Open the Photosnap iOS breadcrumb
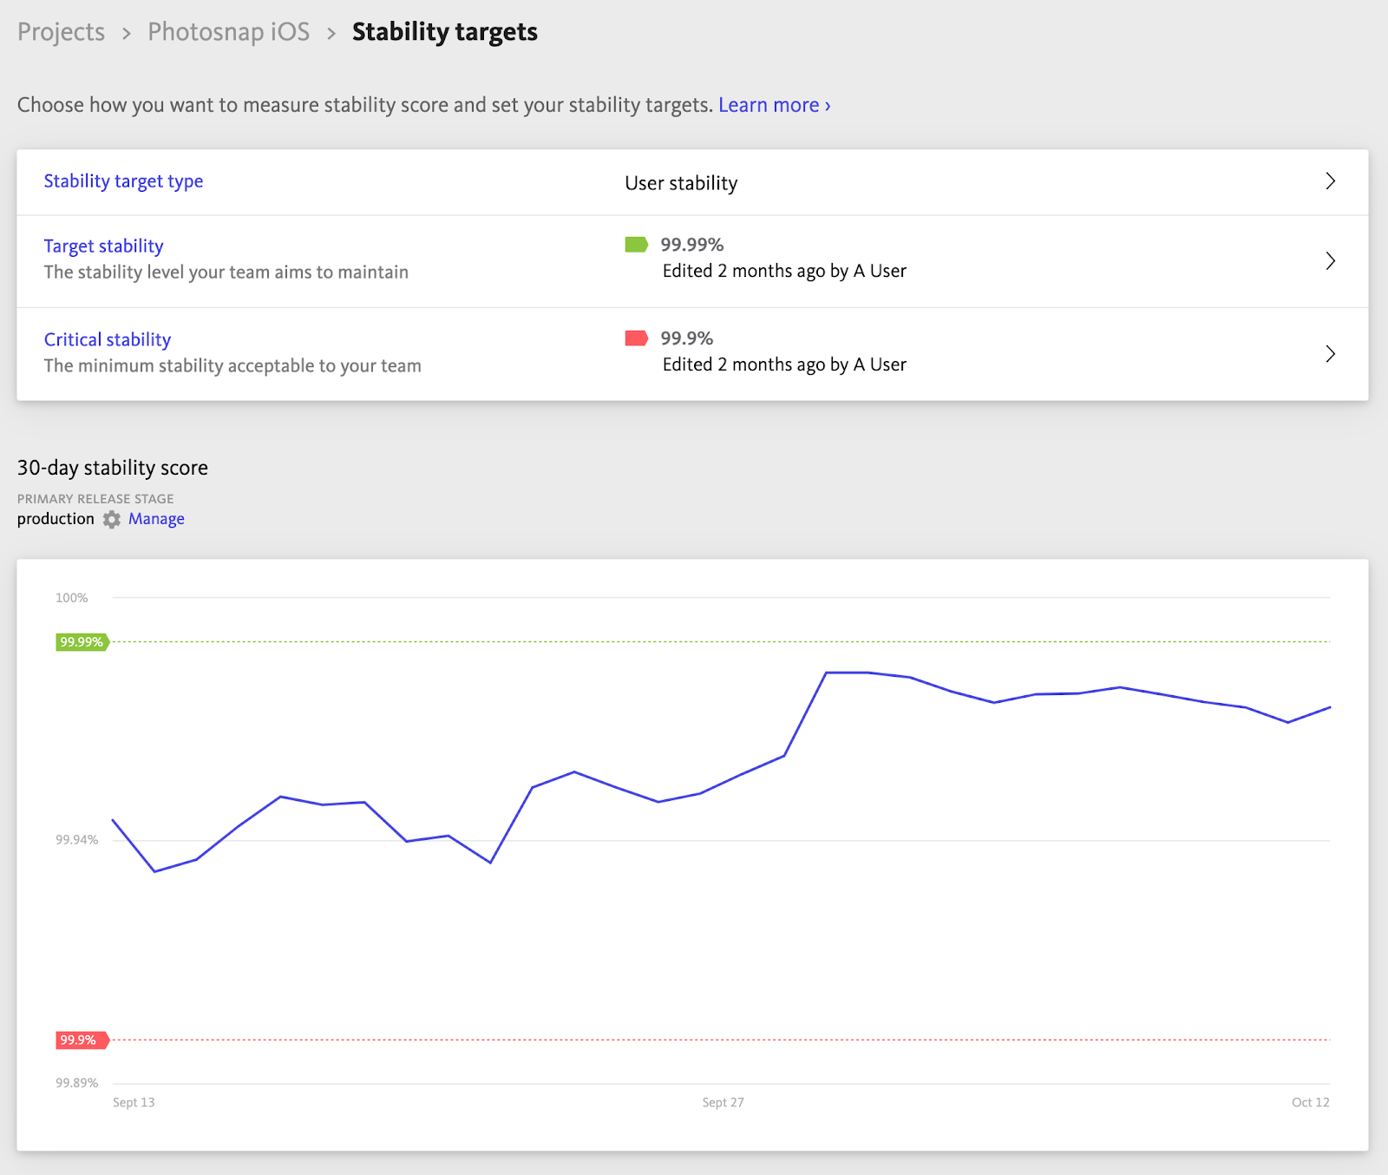Image resolution: width=1388 pixels, height=1175 pixels. [228, 32]
